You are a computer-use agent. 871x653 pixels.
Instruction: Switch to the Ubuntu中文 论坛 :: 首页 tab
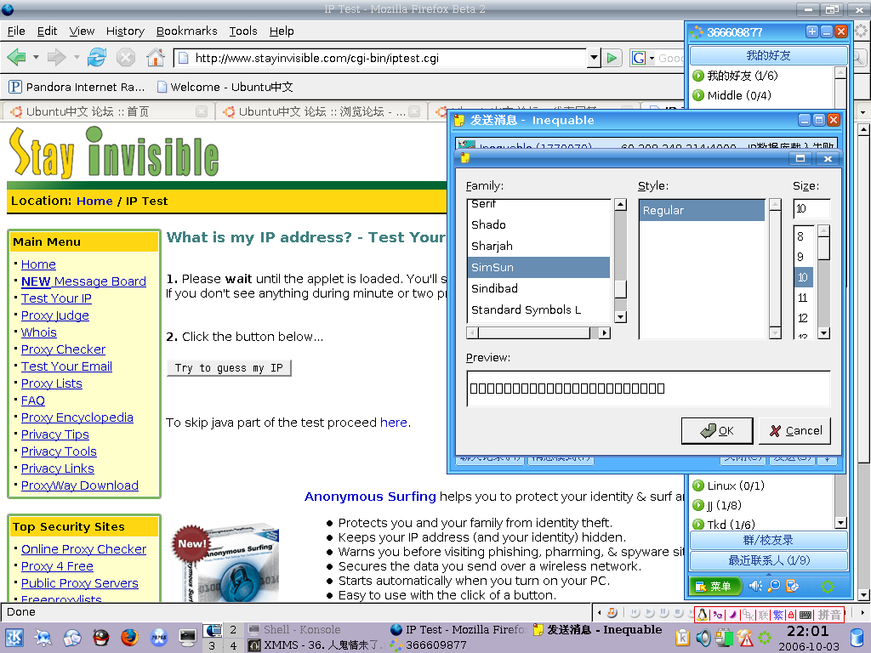click(108, 111)
